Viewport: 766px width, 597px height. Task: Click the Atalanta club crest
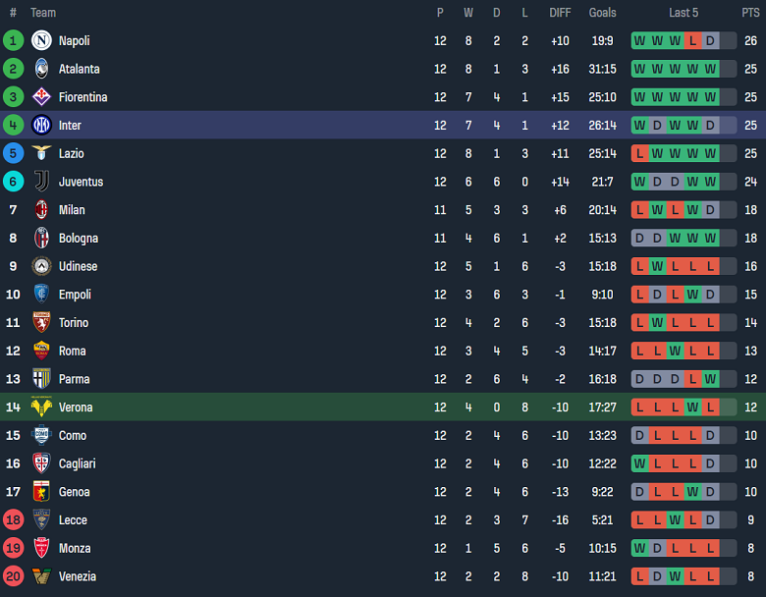click(x=41, y=69)
